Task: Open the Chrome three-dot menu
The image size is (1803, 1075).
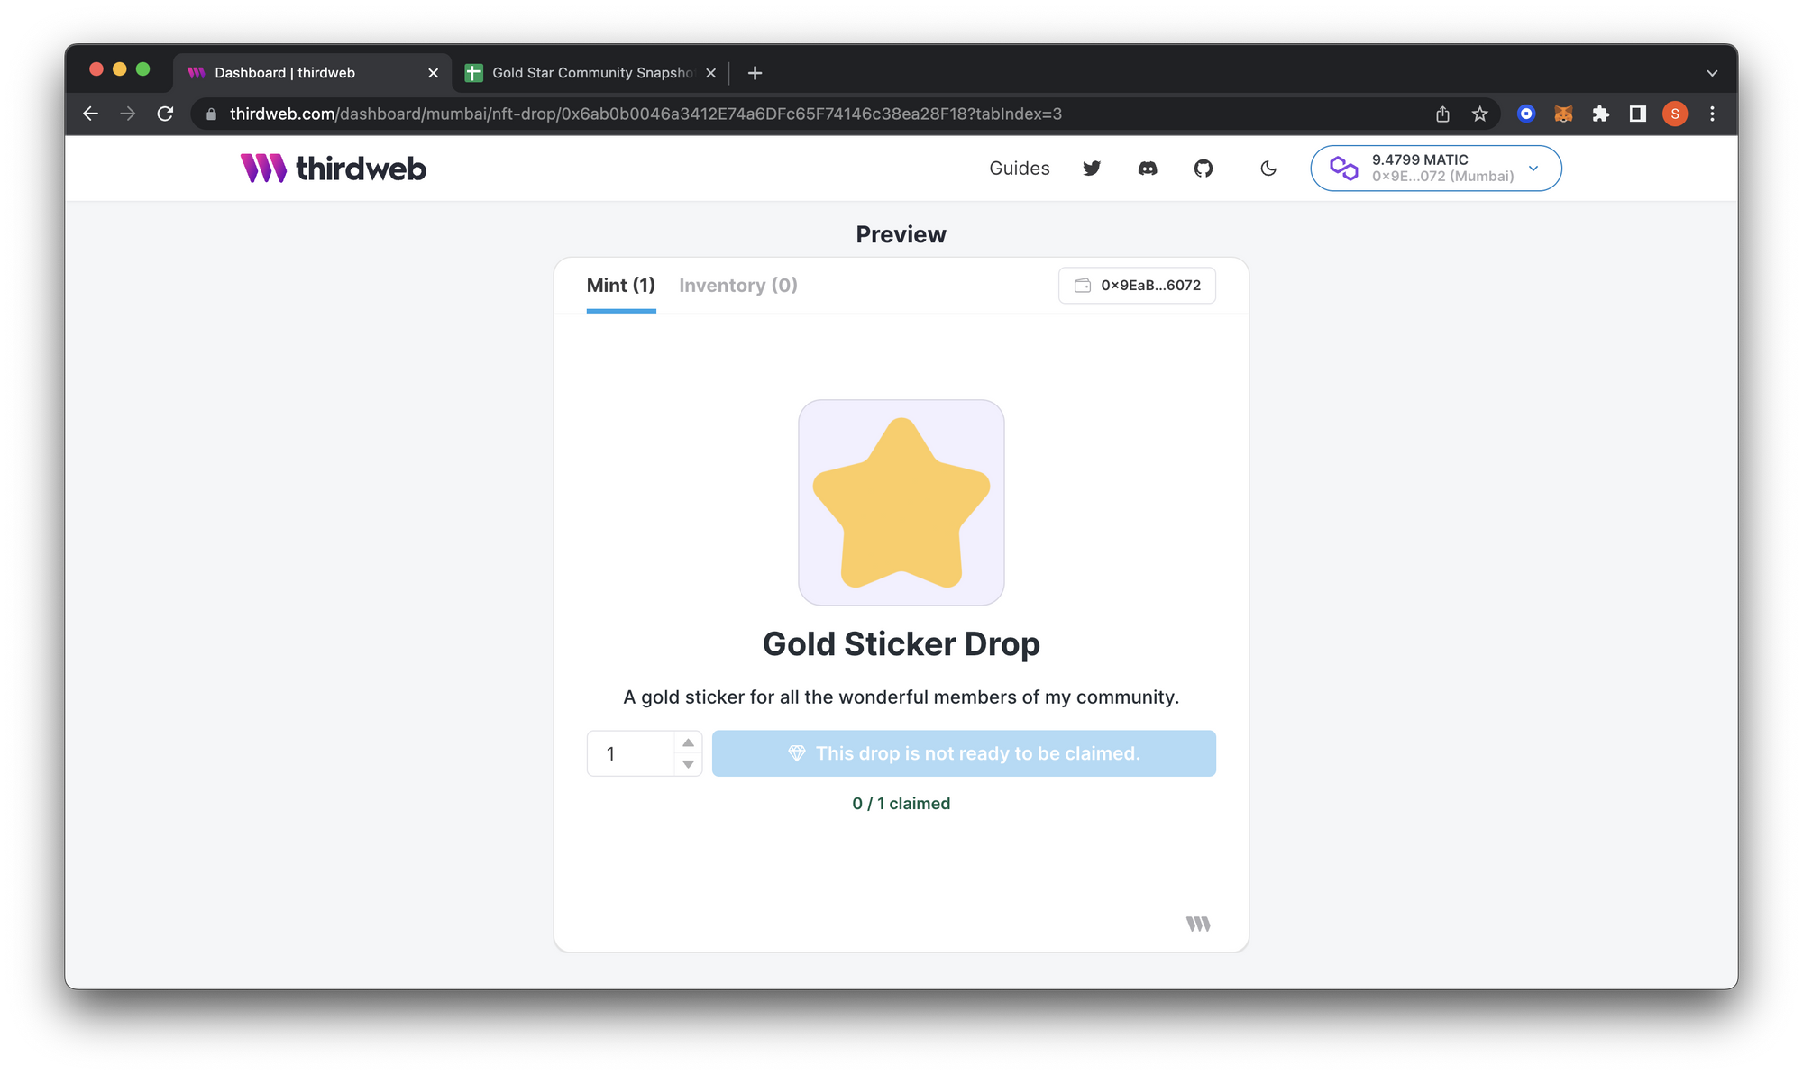Action: [1712, 114]
